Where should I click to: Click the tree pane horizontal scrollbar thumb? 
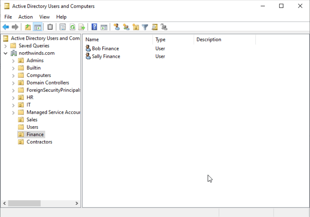coord(24,204)
